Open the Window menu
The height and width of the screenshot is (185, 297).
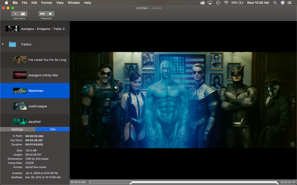tap(74, 3)
